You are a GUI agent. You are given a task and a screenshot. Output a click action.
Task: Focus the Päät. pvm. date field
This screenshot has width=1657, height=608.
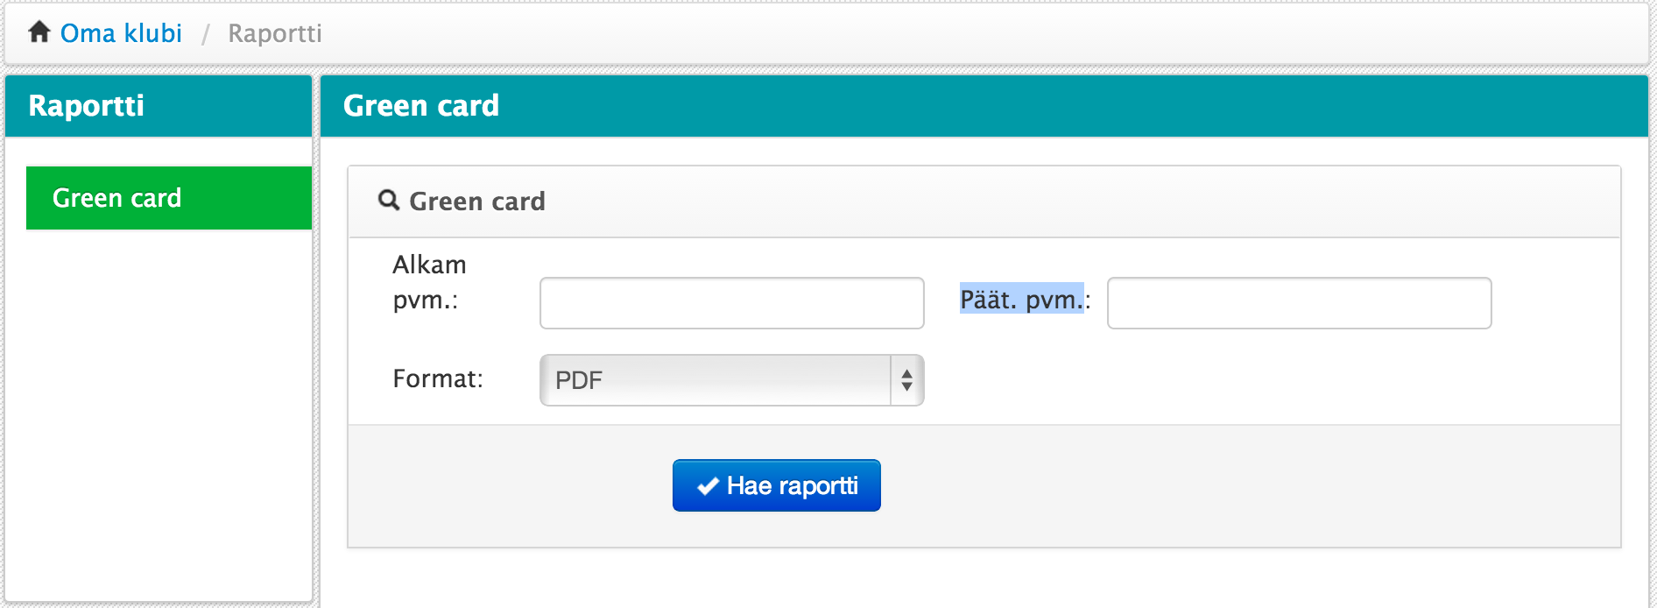pyautogui.click(x=1300, y=303)
